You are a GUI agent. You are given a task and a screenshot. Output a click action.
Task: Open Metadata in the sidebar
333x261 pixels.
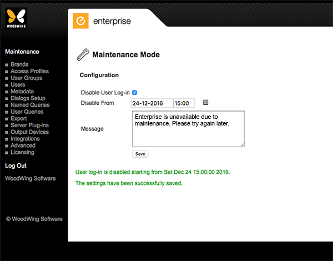tap(22, 92)
